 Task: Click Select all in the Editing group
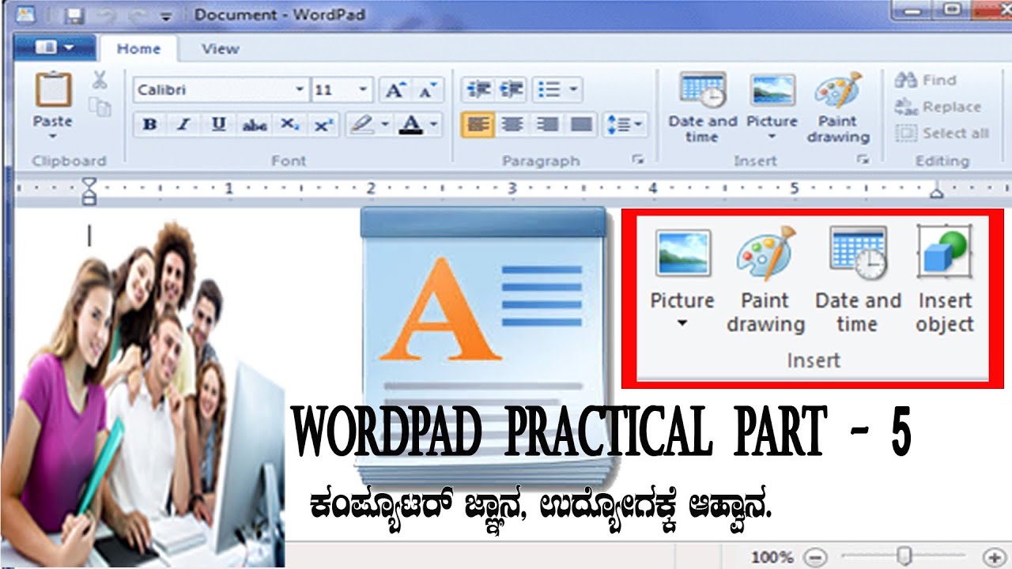coord(942,134)
